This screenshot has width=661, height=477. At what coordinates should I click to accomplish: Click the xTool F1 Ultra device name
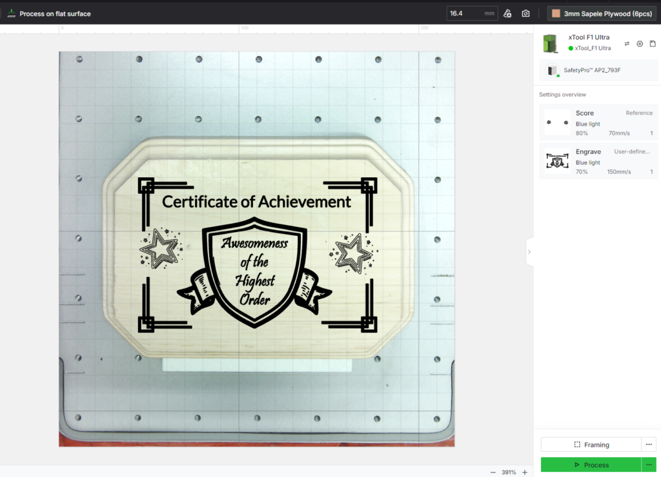pos(589,37)
